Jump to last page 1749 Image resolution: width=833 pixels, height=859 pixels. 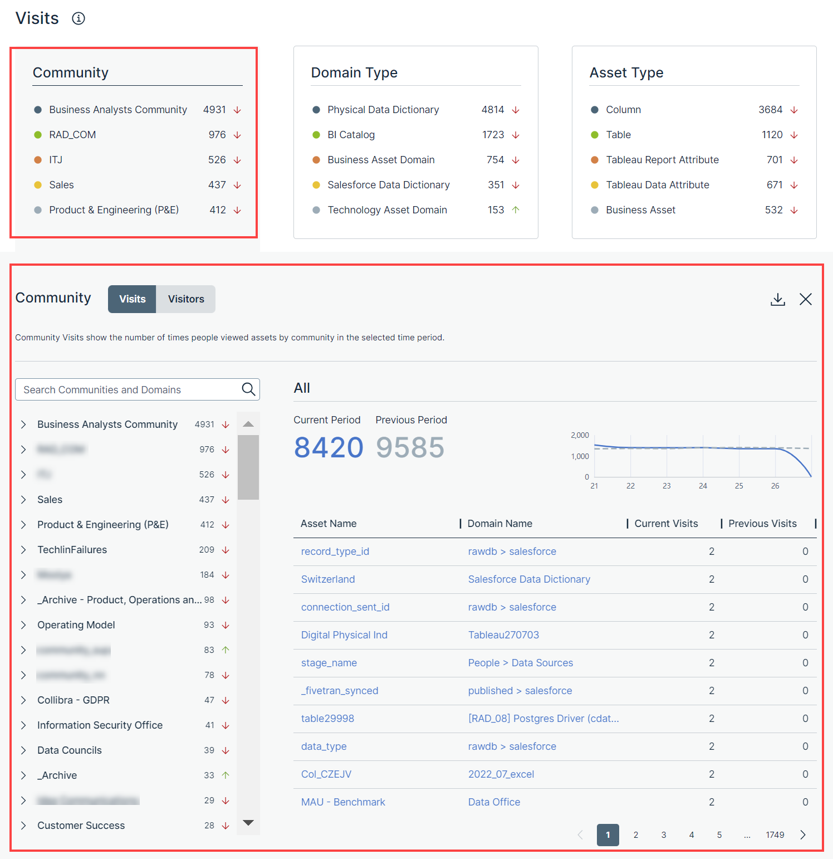(x=775, y=834)
